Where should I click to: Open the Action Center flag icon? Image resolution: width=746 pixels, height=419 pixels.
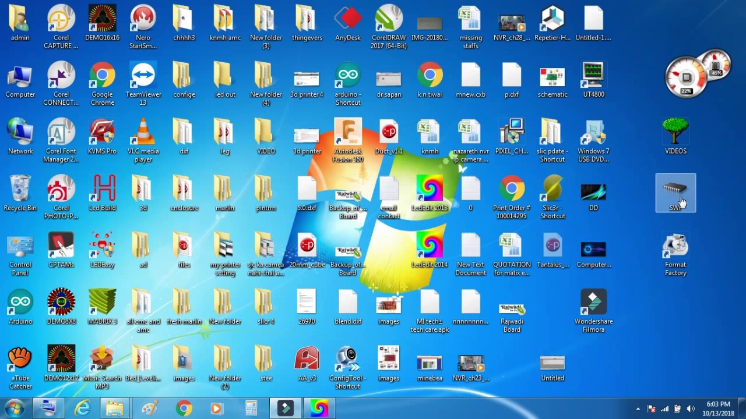[x=652, y=409]
